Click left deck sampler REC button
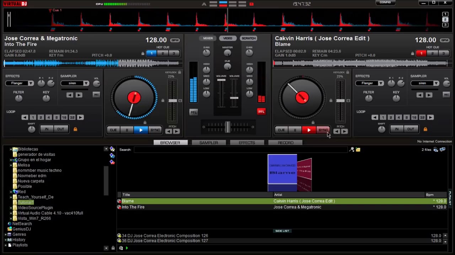The image size is (455, 255). (96, 95)
